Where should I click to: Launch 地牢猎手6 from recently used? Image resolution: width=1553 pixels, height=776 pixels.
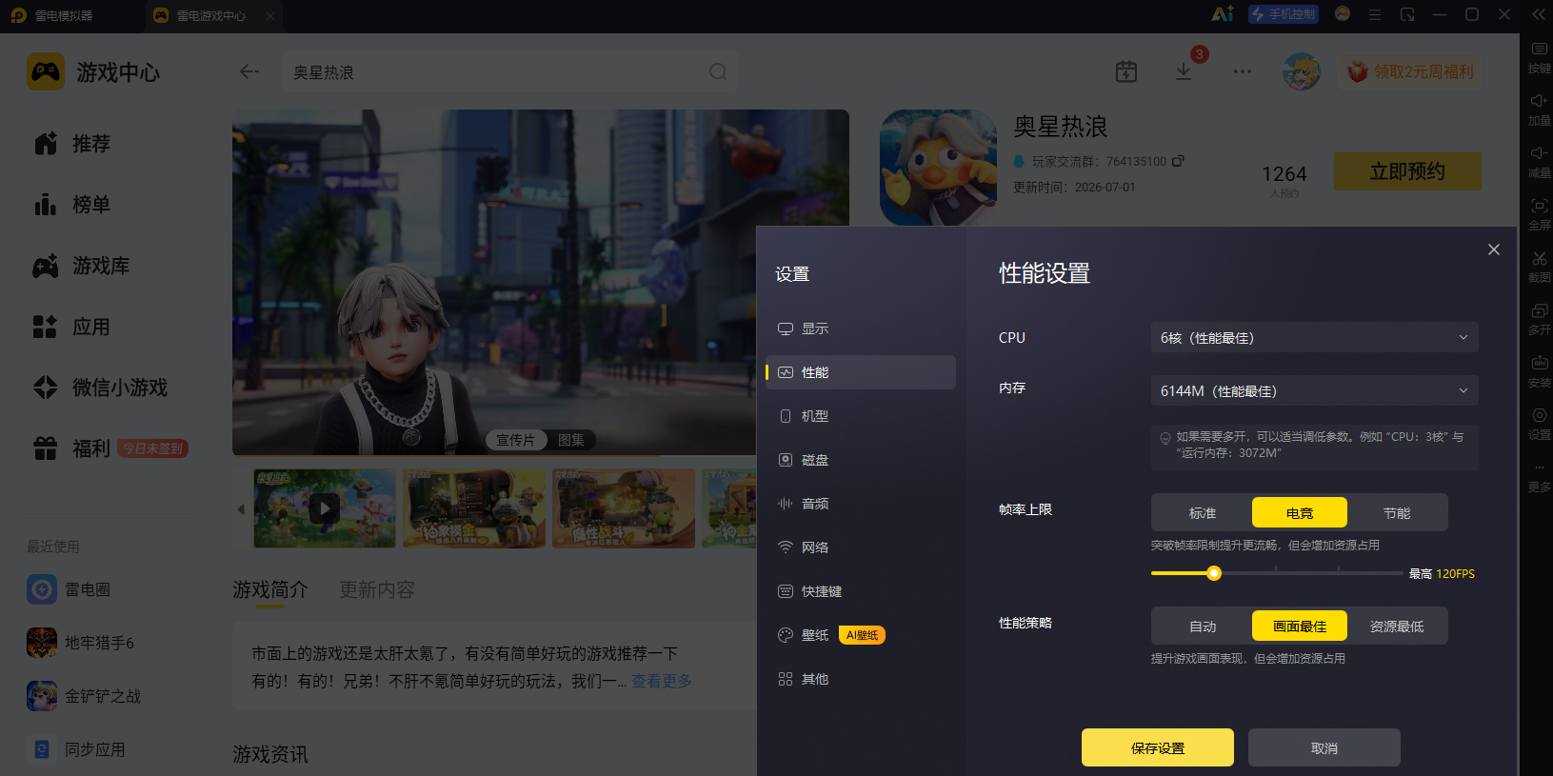point(80,643)
